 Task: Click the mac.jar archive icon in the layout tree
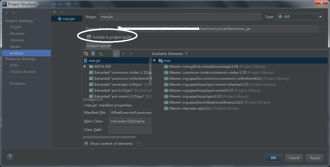(86, 60)
